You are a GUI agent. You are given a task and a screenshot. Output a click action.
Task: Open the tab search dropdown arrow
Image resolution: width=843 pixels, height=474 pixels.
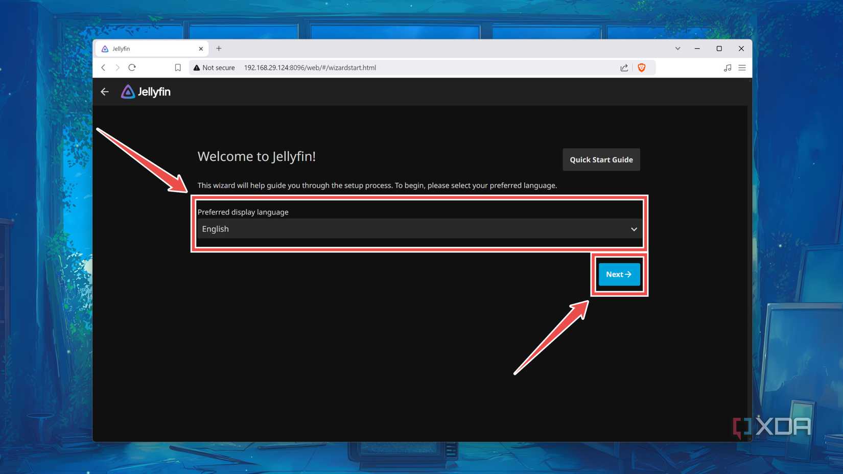pos(677,48)
